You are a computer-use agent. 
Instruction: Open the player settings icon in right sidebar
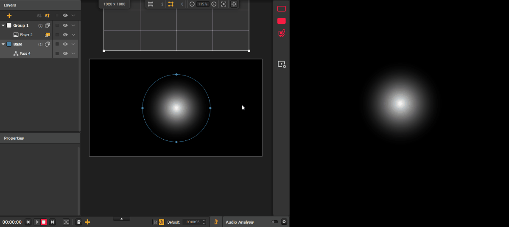point(282,64)
